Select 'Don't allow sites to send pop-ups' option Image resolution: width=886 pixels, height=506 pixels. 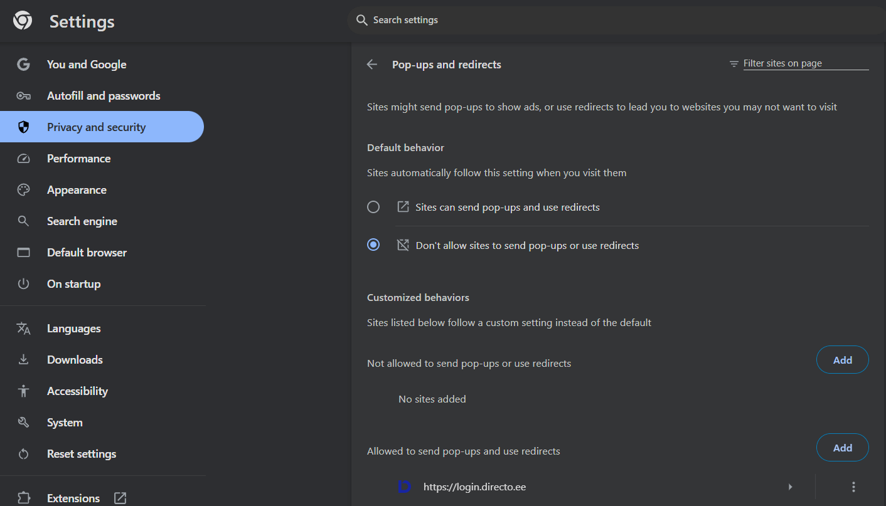[x=373, y=245]
